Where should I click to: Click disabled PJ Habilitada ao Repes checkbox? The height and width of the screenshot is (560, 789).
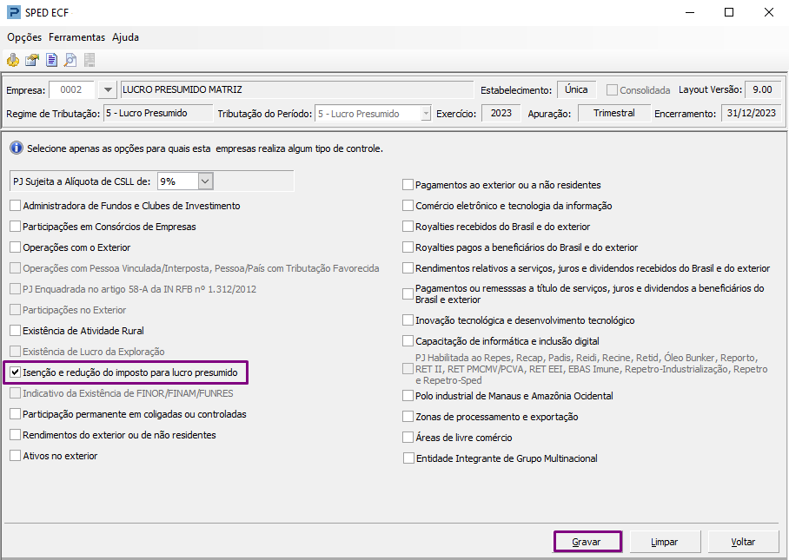coord(408,369)
